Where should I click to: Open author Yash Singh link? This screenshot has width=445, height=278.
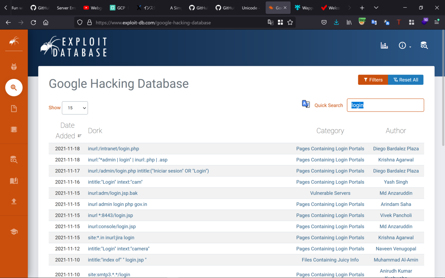tap(396, 182)
